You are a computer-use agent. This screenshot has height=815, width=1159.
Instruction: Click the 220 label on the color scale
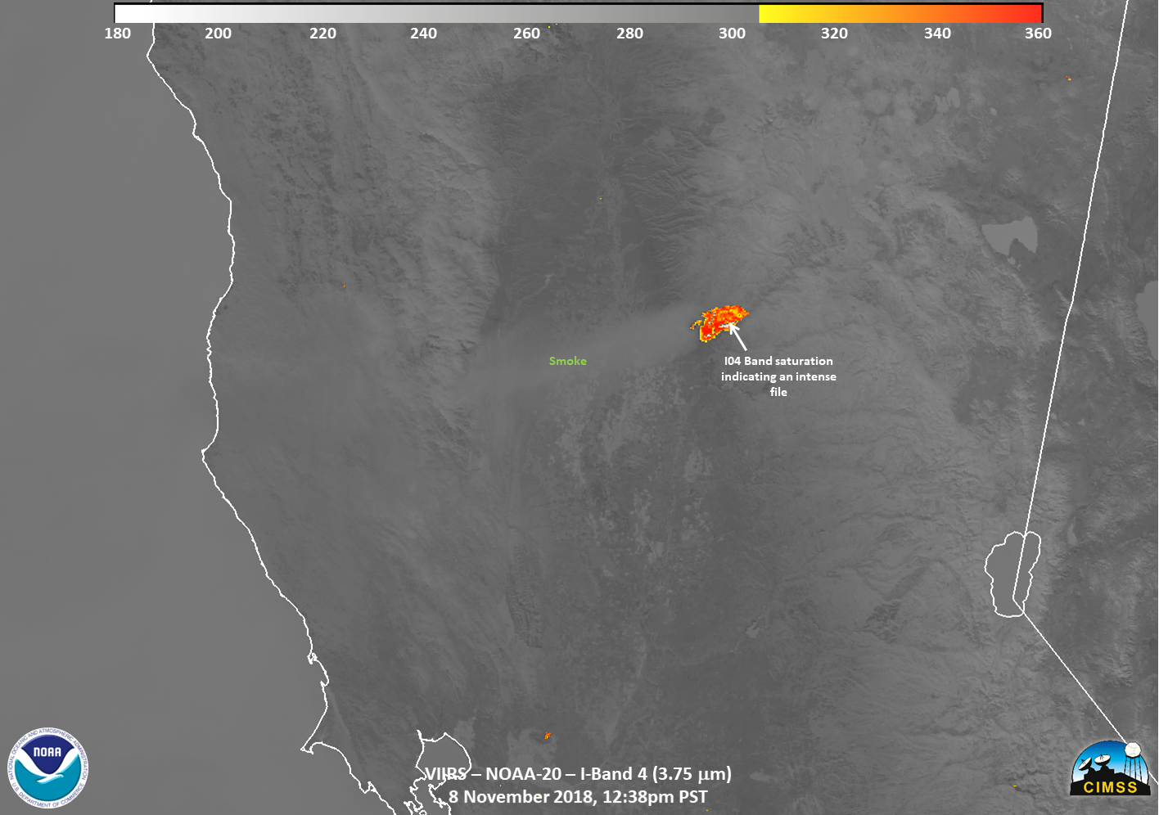click(322, 34)
